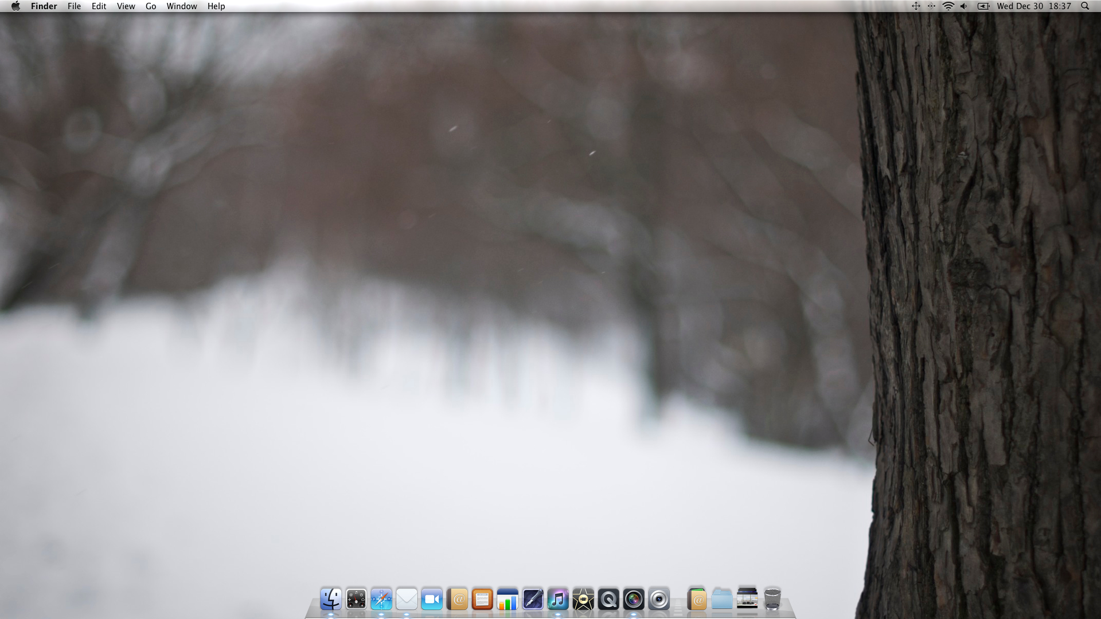Open the pictures stack next to Trash
Image resolution: width=1101 pixels, height=619 pixels.
pos(747,598)
